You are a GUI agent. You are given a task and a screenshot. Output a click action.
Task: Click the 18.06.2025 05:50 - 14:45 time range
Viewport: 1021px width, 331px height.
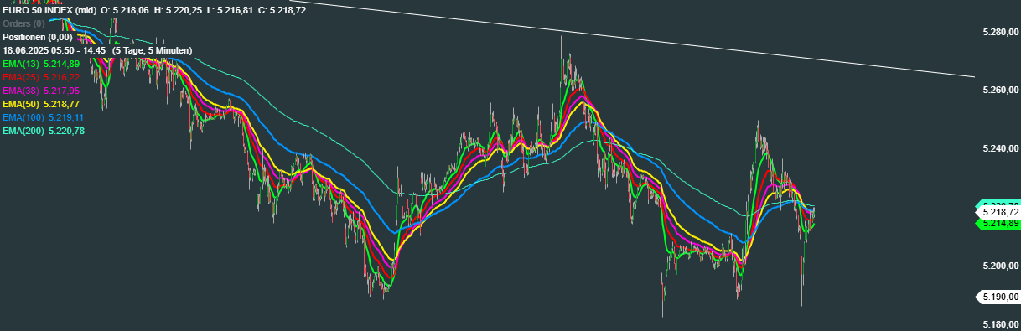(x=54, y=50)
